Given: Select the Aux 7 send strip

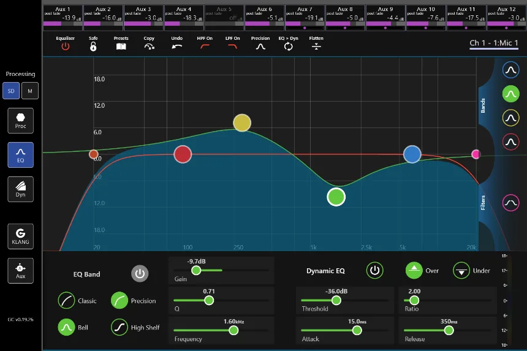Looking at the screenshot, I should (305, 18).
